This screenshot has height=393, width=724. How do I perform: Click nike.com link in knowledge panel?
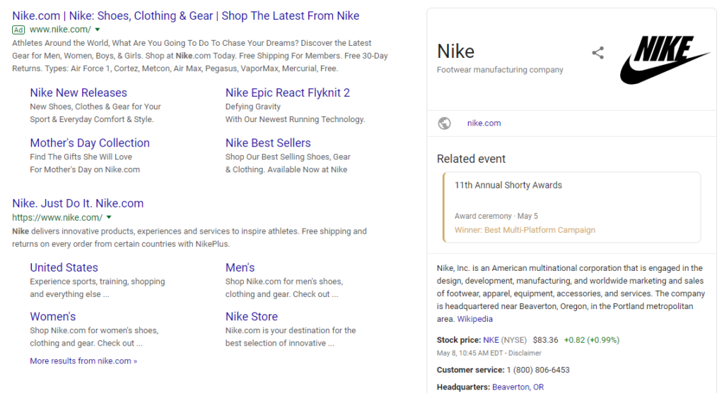pos(484,123)
